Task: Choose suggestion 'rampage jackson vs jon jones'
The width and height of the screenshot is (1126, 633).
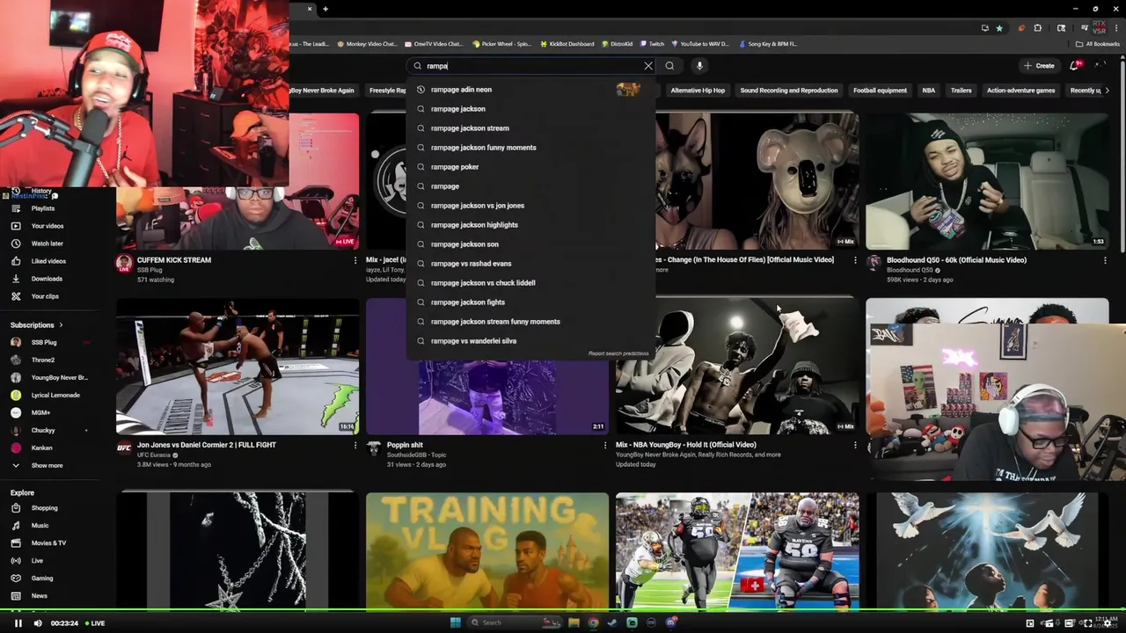Action: pos(531,206)
